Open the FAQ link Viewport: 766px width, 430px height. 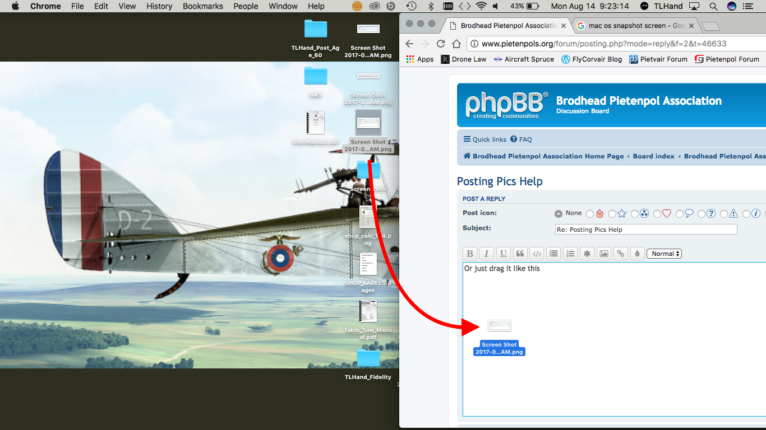point(525,139)
